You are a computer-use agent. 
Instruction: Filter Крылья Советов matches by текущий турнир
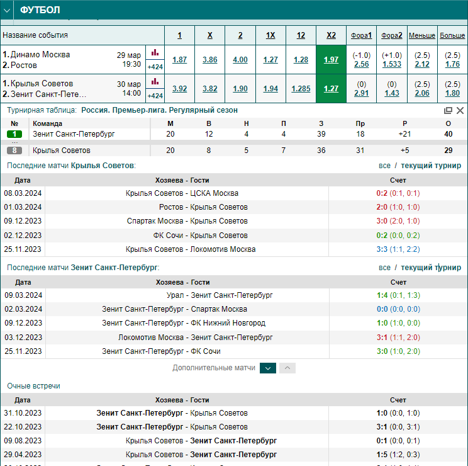pos(431,166)
